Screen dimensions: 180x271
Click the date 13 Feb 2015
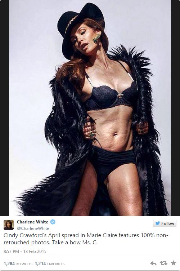click(35, 251)
